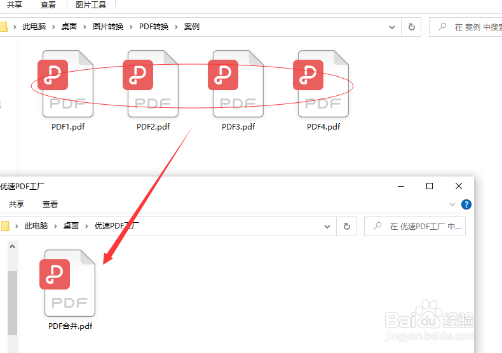
Task: Go to 此电脑 in the 优速PDF工厂 window's address bar
Action: 36,226
